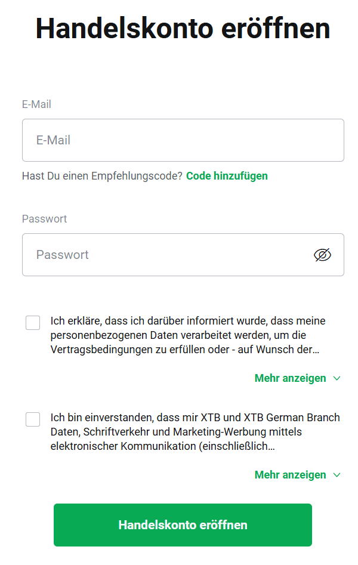
Task: Expand the second Mehr anzeigen section
Action: coord(290,474)
